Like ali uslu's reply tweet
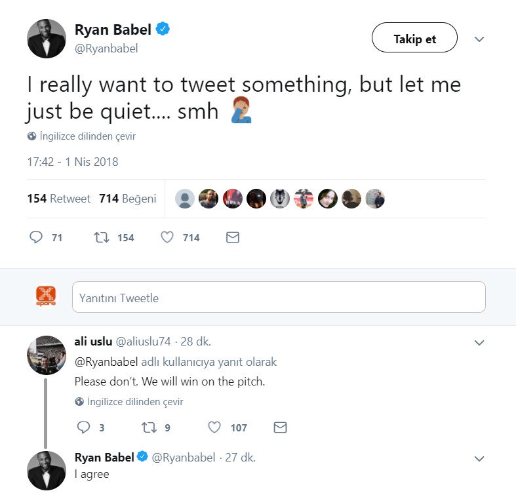This screenshot has width=516, height=493. [214, 427]
